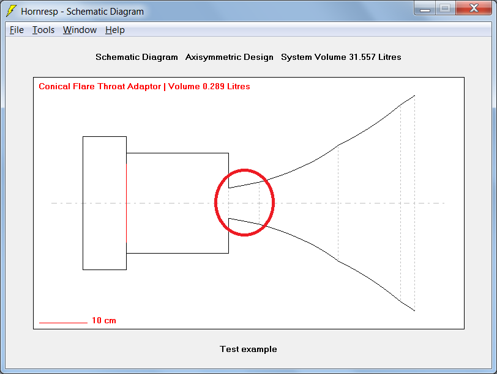Screen dimensions: 497x374
Task: Open the Tools menu
Action: tap(43, 30)
